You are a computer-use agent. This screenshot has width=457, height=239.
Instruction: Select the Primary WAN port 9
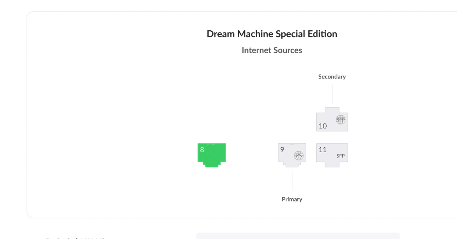[292, 154]
